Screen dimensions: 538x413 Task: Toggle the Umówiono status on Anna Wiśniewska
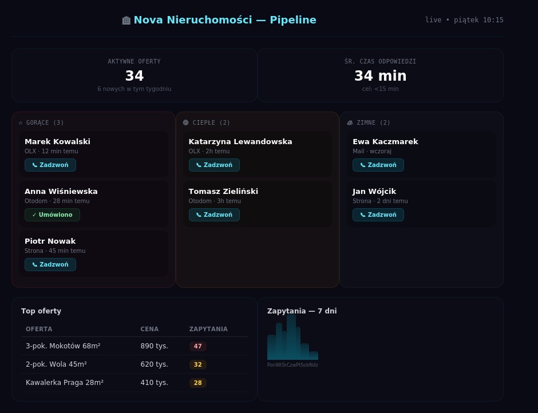52,215
